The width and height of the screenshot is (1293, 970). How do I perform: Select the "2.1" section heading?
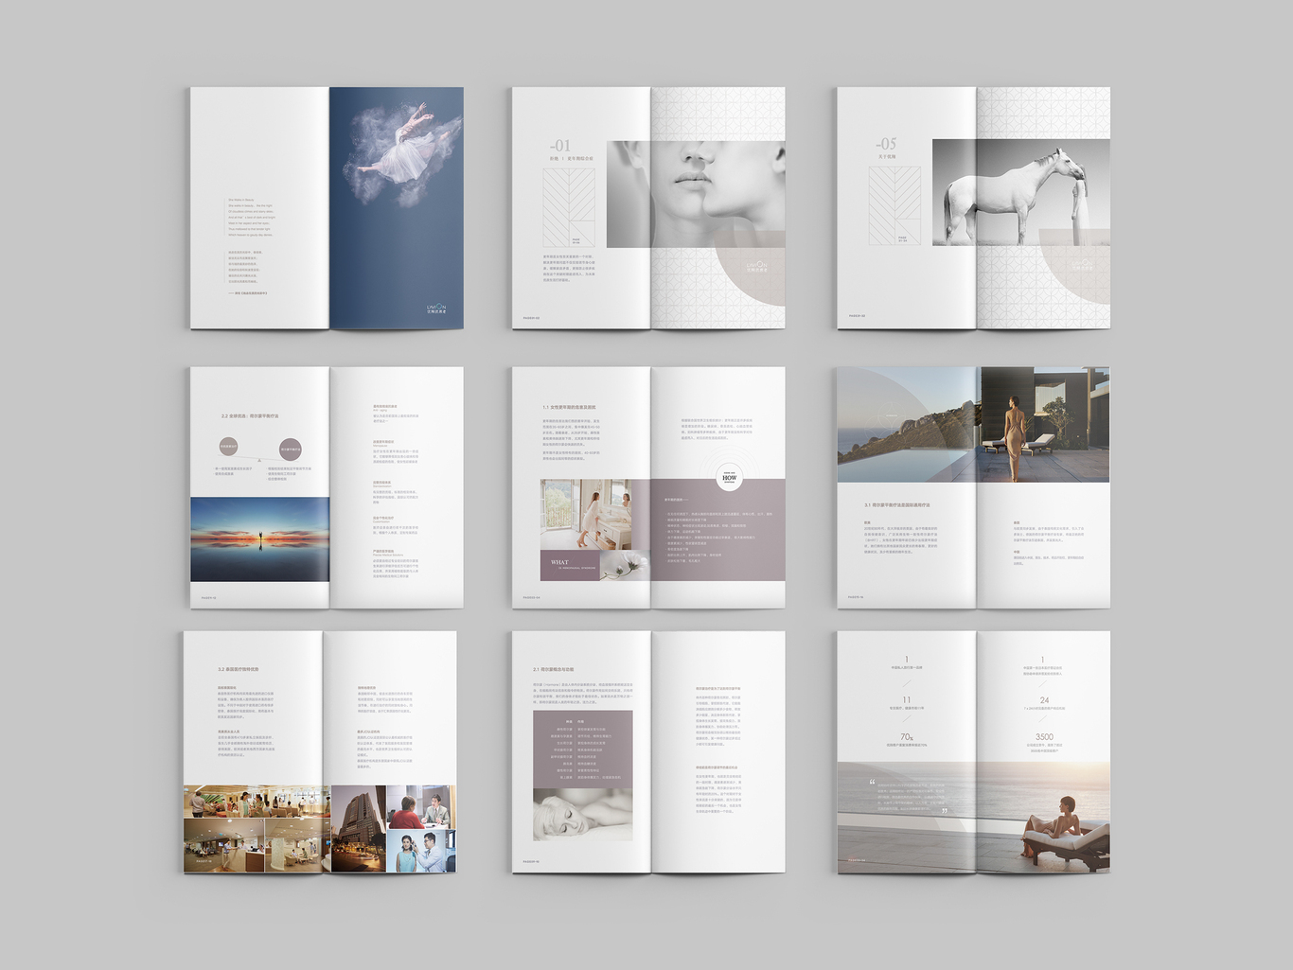point(553,669)
